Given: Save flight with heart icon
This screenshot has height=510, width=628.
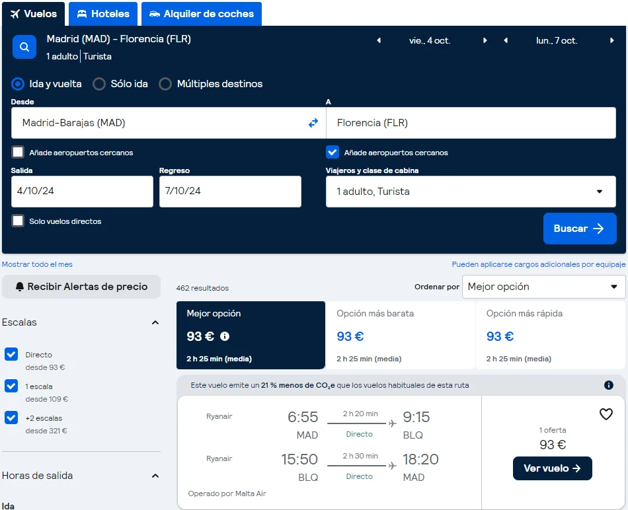Looking at the screenshot, I should 606,414.
